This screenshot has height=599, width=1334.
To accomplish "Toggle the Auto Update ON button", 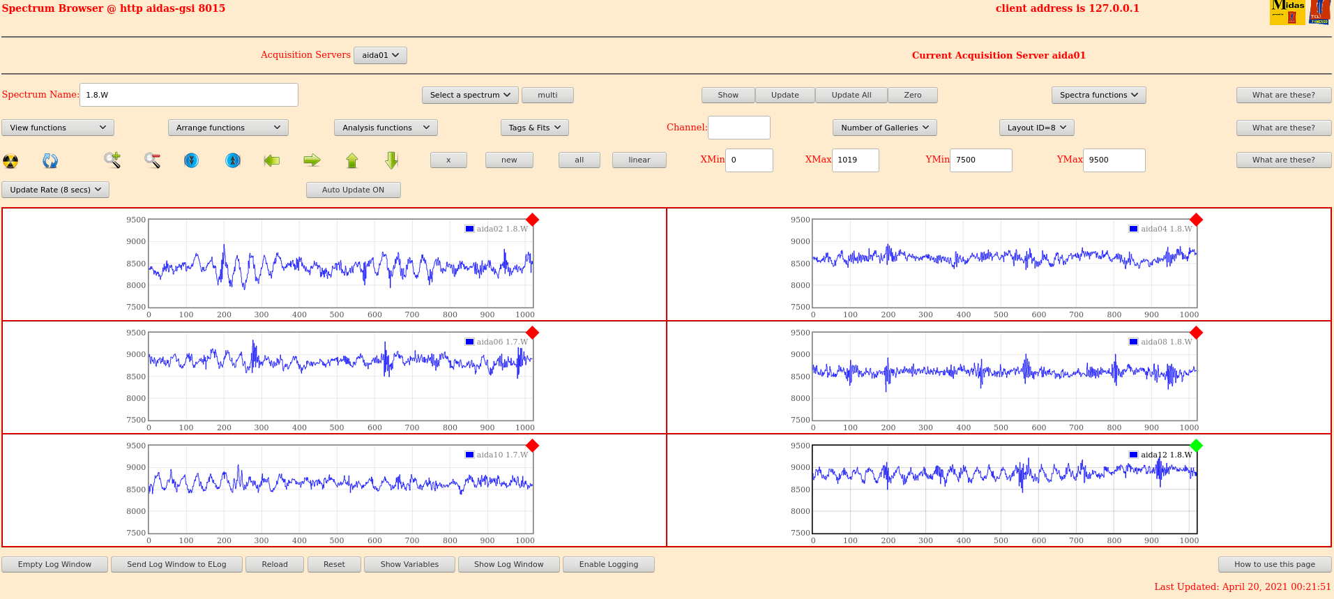I will pyautogui.click(x=354, y=190).
